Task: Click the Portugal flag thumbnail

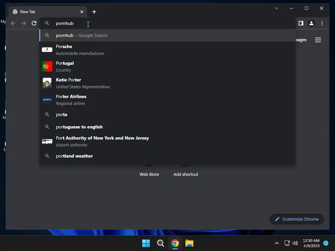Action: click(x=47, y=66)
